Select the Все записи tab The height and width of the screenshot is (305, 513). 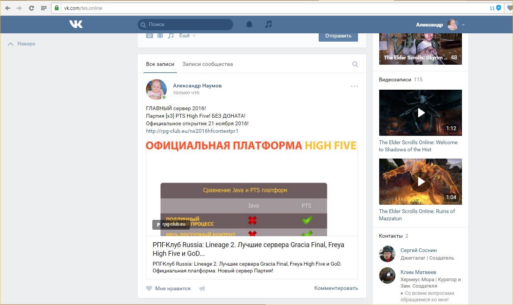tap(160, 64)
